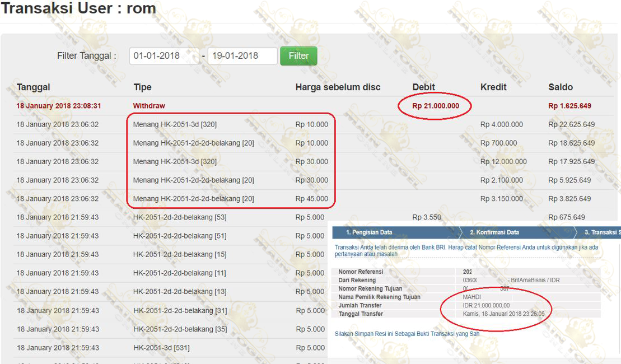Click the Transaksi User : rom heading
This screenshot has width=621, height=364.
[78, 9]
